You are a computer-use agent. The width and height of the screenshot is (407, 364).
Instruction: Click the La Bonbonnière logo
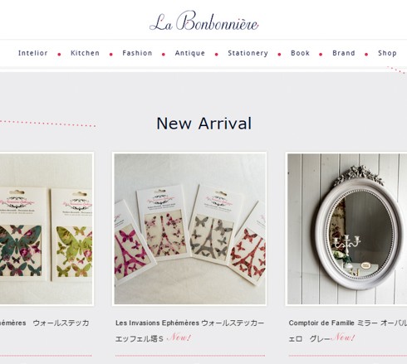pyautogui.click(x=204, y=21)
